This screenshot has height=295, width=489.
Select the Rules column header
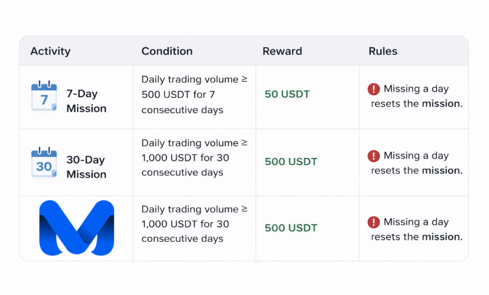[383, 51]
